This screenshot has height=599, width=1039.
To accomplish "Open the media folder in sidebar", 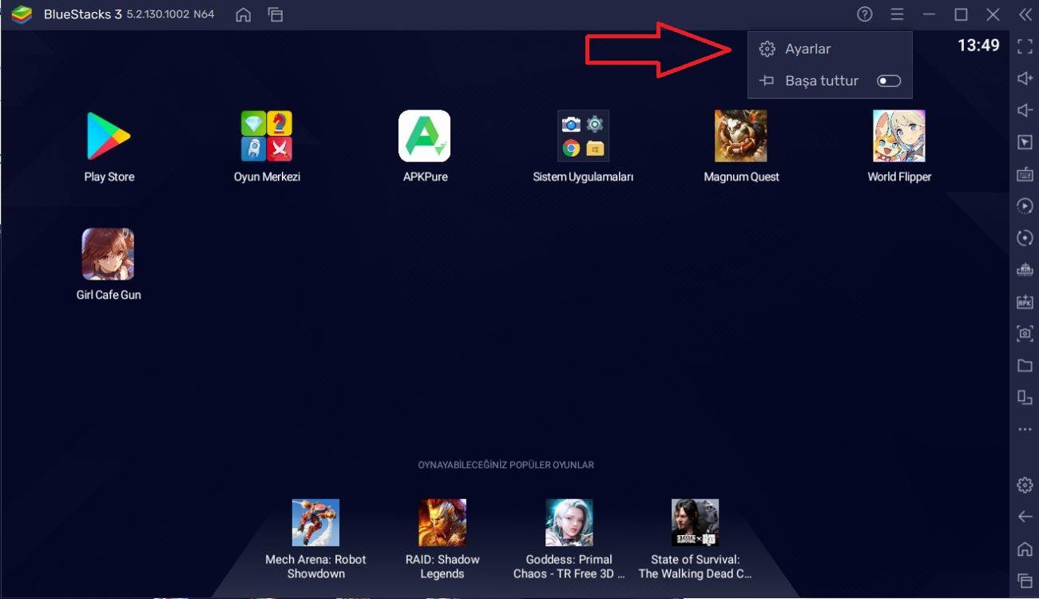I will click(1025, 366).
